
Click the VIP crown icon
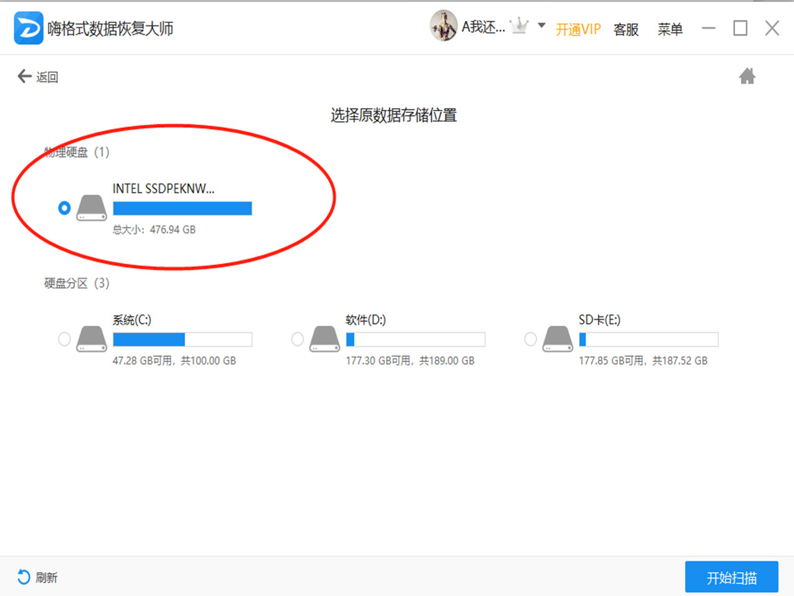(520, 25)
